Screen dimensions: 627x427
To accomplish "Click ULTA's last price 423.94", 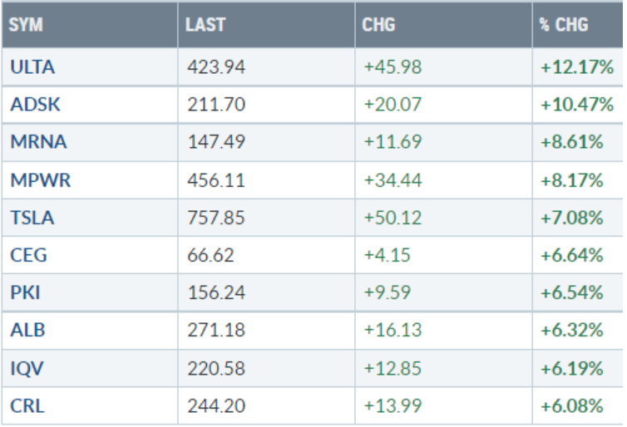I will tap(216, 67).
